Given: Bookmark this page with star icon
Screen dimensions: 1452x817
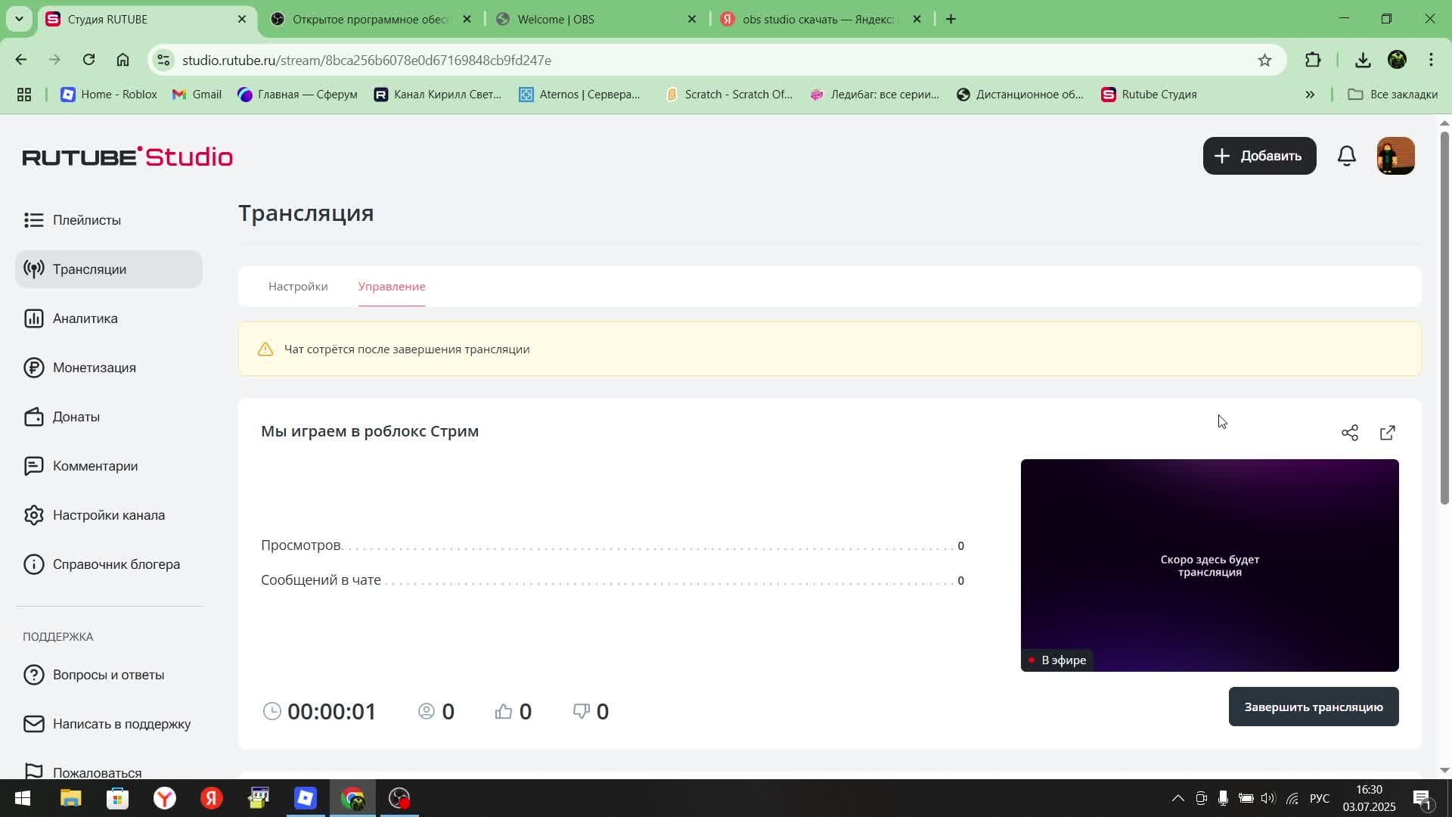Looking at the screenshot, I should pyautogui.click(x=1264, y=61).
